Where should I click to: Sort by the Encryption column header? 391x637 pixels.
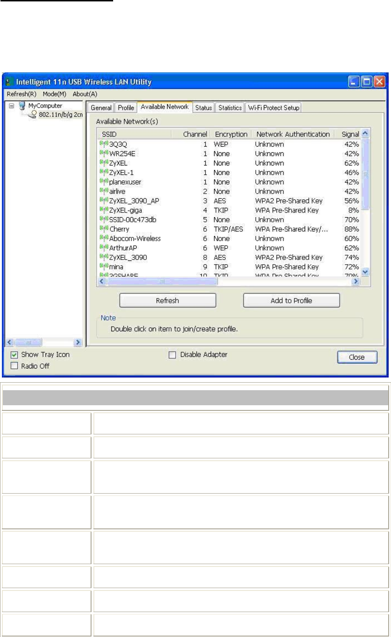point(231,134)
